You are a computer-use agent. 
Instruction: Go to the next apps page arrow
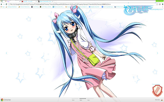158,53
